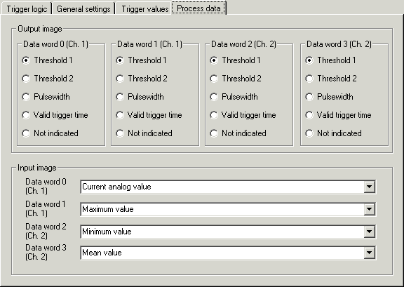The image size is (404, 287).
Task: Open Input image Data word 0 dropdown arrow
Action: tap(369, 187)
